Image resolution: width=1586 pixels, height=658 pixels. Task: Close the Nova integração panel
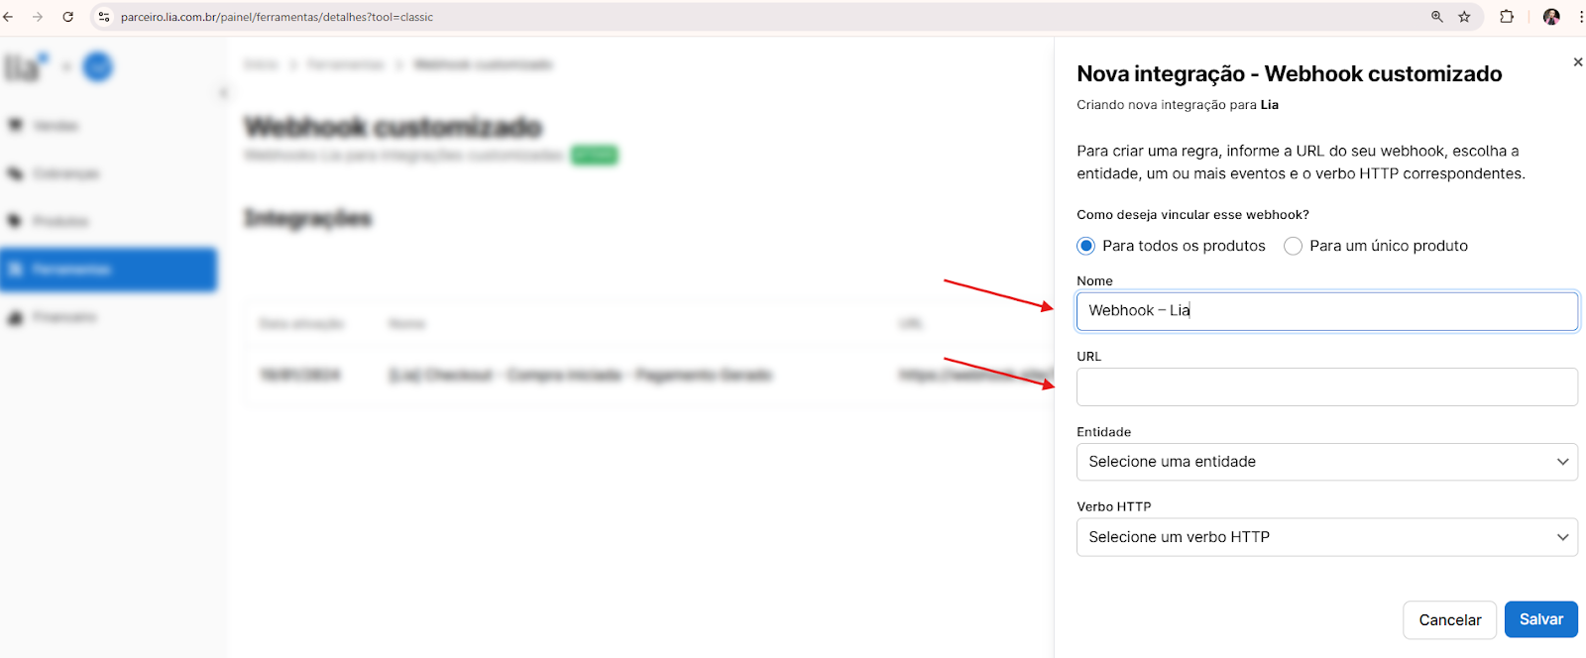[x=1577, y=62]
